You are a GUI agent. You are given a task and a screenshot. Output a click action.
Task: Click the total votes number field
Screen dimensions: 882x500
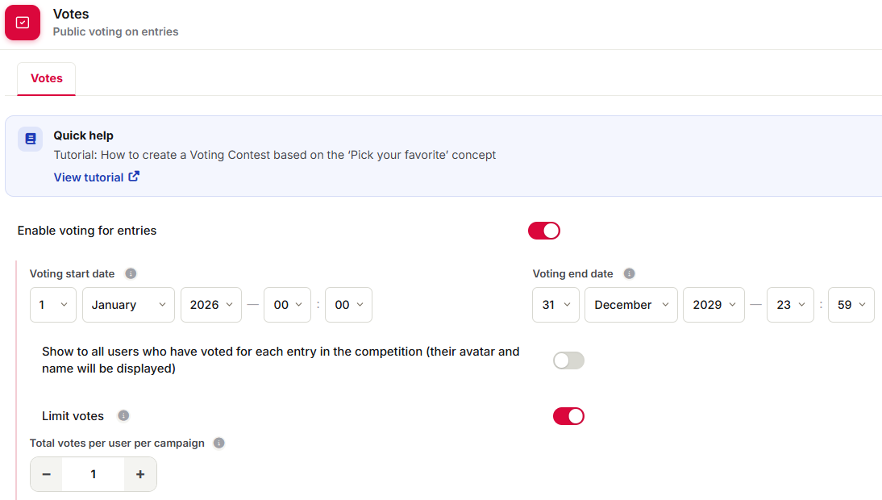94,474
